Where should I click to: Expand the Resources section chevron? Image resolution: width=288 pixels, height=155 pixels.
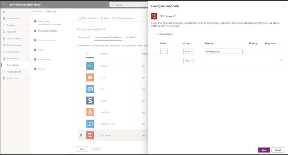pyautogui.click(x=27, y=32)
